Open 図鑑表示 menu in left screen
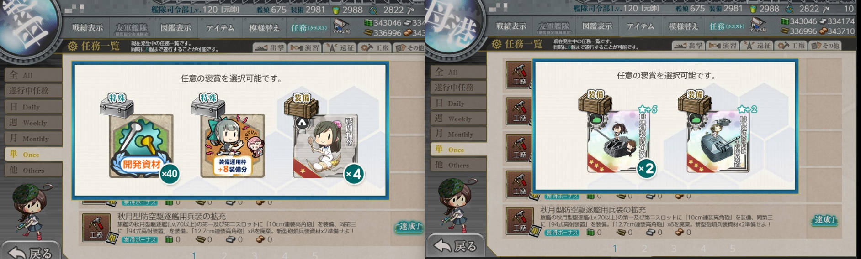This screenshot has width=861, height=259. [176, 28]
